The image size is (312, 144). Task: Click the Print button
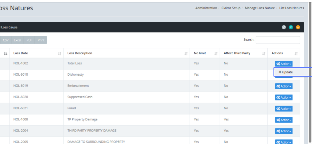[x=41, y=40]
